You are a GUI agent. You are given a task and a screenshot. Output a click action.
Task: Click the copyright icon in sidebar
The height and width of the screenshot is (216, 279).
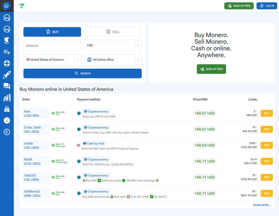7,132
